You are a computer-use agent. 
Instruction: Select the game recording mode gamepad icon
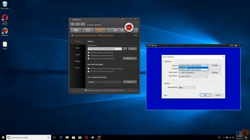76,30
